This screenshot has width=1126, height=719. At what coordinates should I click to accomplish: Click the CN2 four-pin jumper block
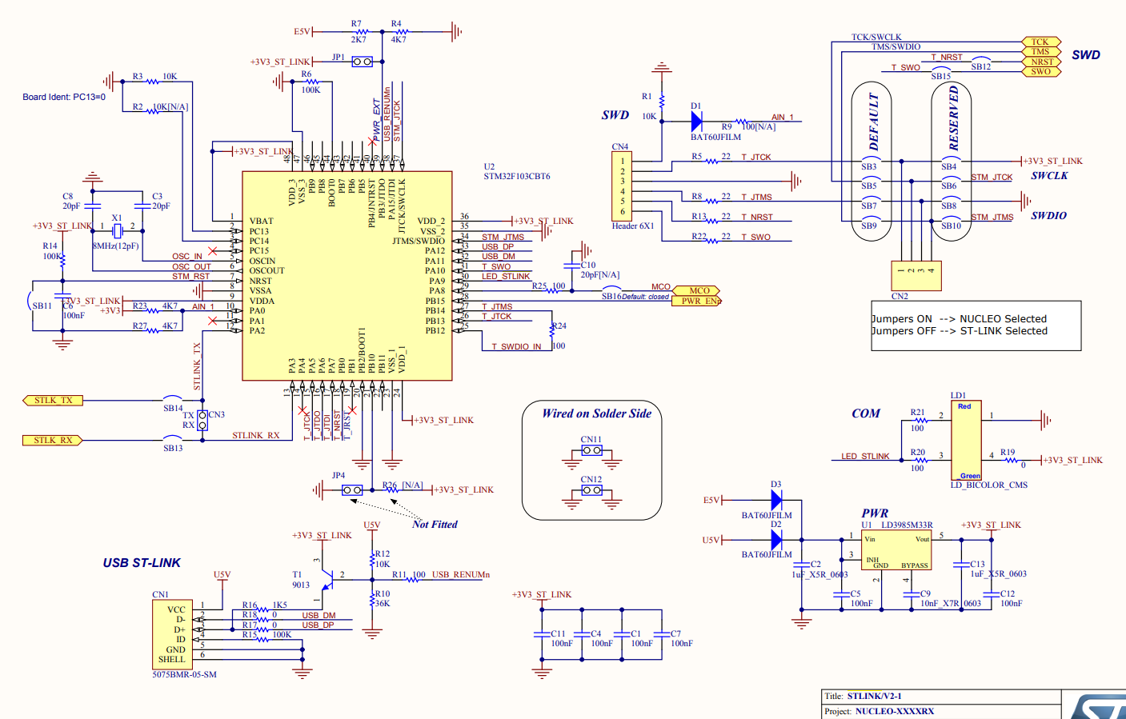click(x=916, y=276)
